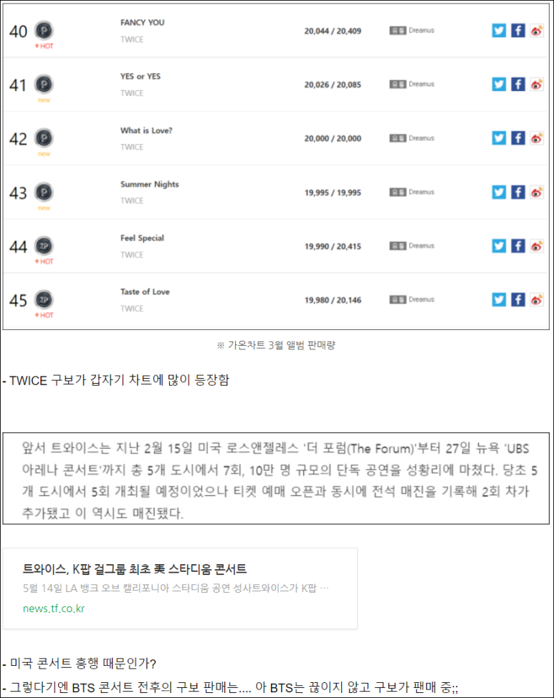This screenshot has width=554, height=698.
Task: Share Summer Nights on Twitter
Action: 499,193
